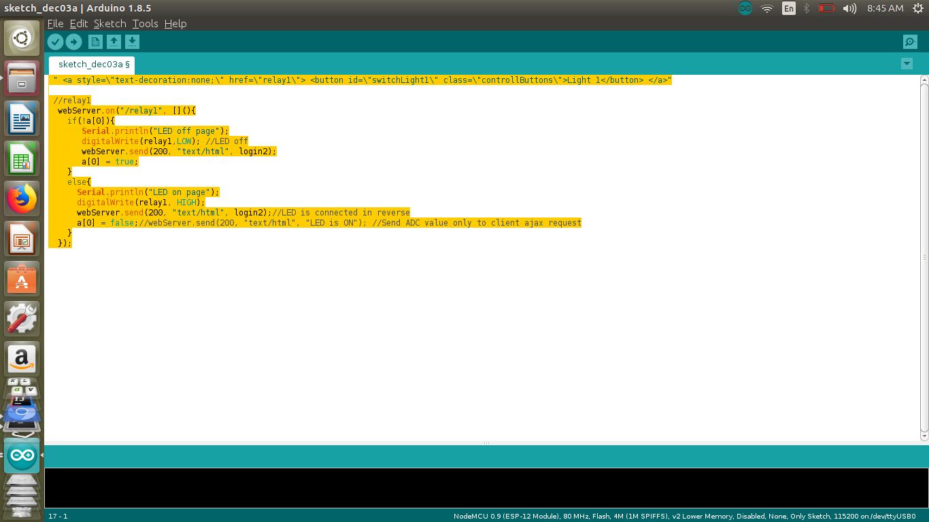Click the black console output area
Viewport: 929px width, 522px height.
tap(486, 487)
